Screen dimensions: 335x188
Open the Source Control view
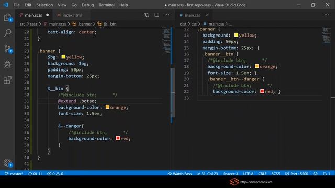(8, 49)
